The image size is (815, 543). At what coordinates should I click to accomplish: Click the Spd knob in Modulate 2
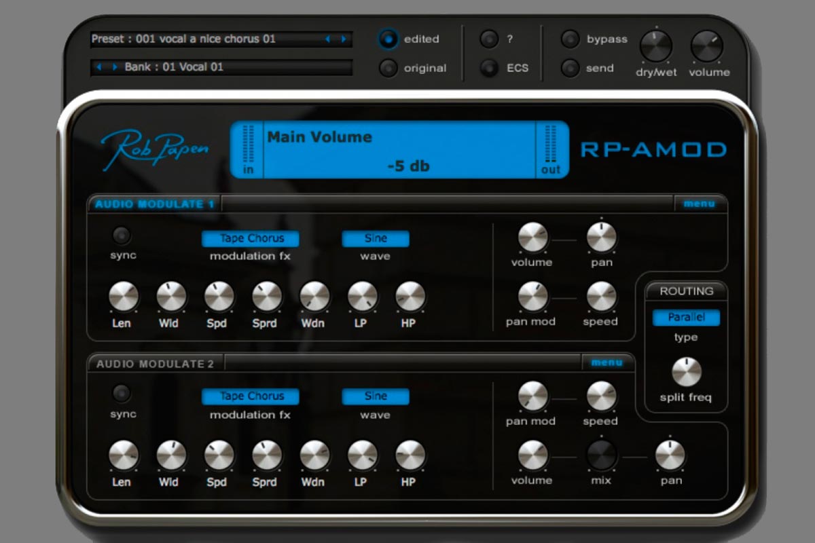point(219,455)
